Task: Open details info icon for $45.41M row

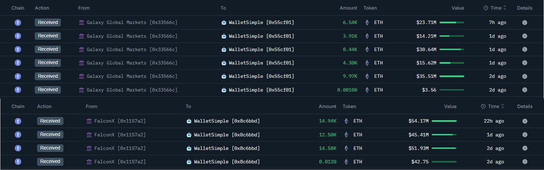Action: pos(524,134)
